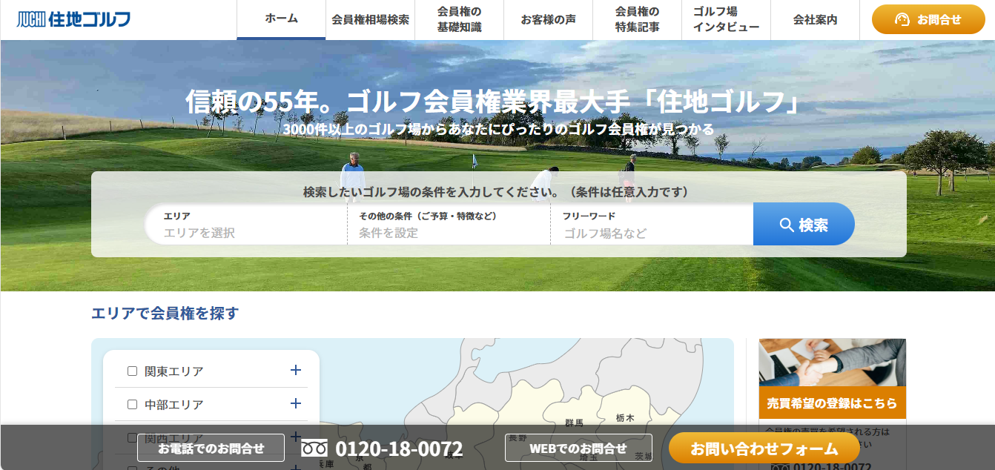The height and width of the screenshot is (470, 995).
Task: Click the Juchi Golf logo
Action: point(73,19)
